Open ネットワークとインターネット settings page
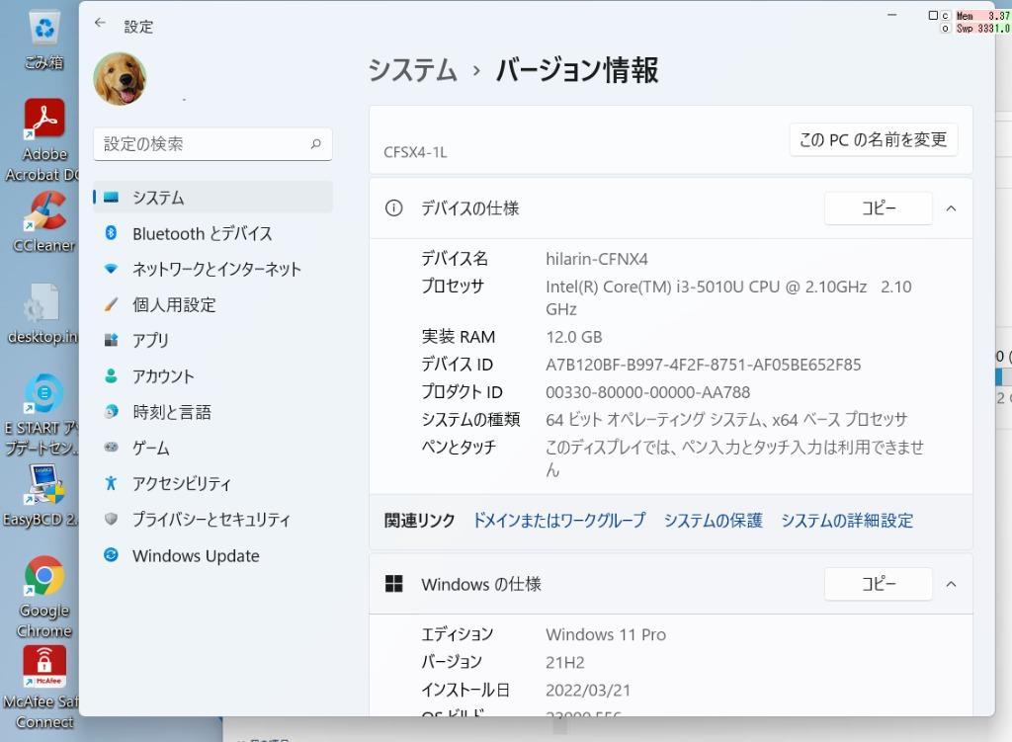This screenshot has width=1012, height=742. pyautogui.click(x=213, y=269)
